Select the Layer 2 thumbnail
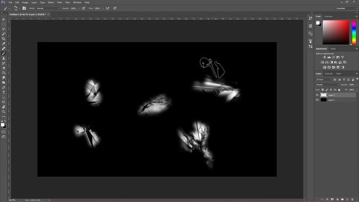The width and height of the screenshot is (359, 202). 324,95
